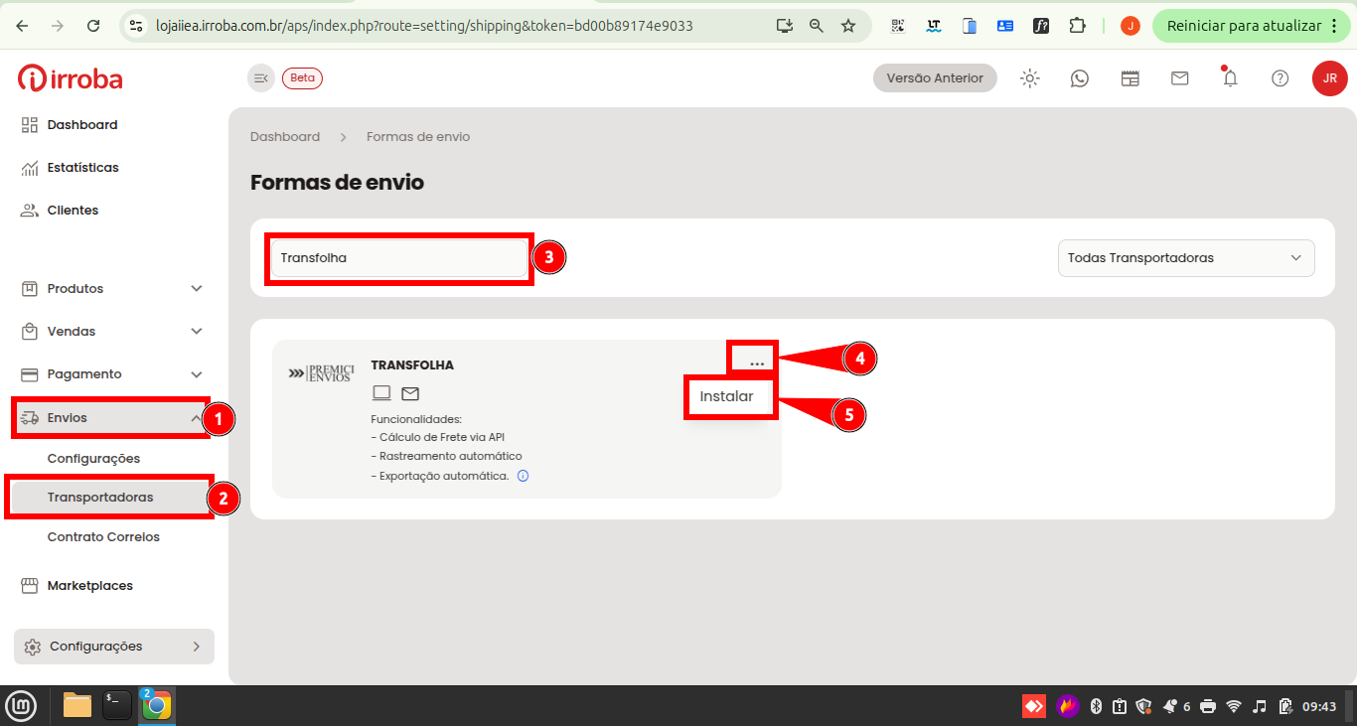Open the printer tray icon
This screenshot has height=726, width=1357.
[x=1208, y=706]
